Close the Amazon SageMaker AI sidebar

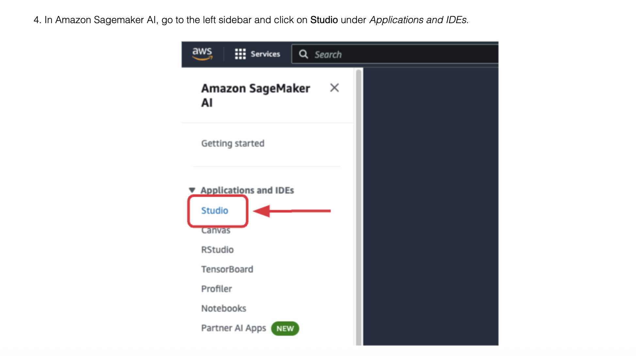click(x=334, y=88)
